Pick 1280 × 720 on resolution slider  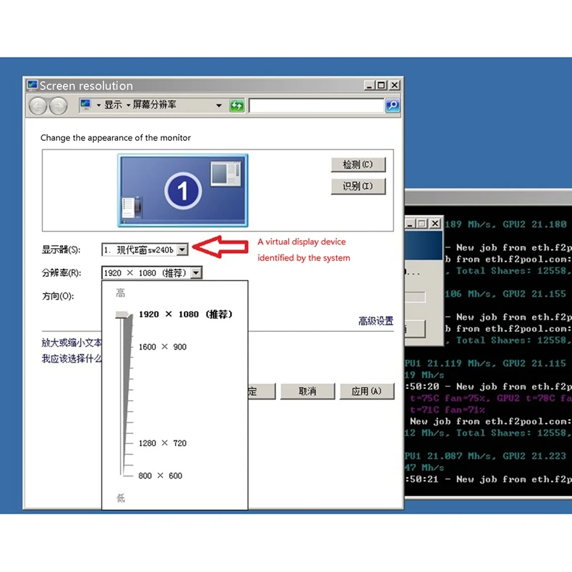pyautogui.click(x=162, y=443)
